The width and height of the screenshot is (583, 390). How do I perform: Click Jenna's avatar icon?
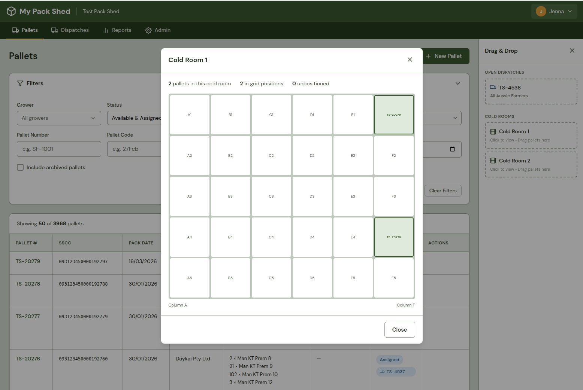[541, 11]
